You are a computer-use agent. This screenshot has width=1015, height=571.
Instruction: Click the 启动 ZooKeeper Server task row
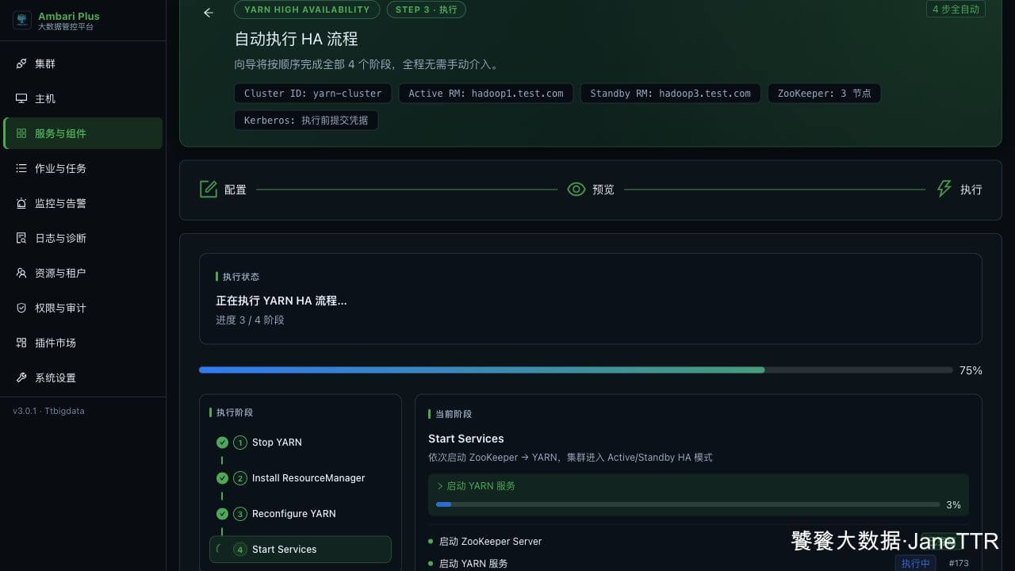tap(698, 541)
